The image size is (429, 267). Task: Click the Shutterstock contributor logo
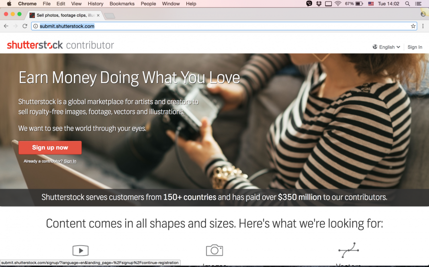click(x=61, y=45)
